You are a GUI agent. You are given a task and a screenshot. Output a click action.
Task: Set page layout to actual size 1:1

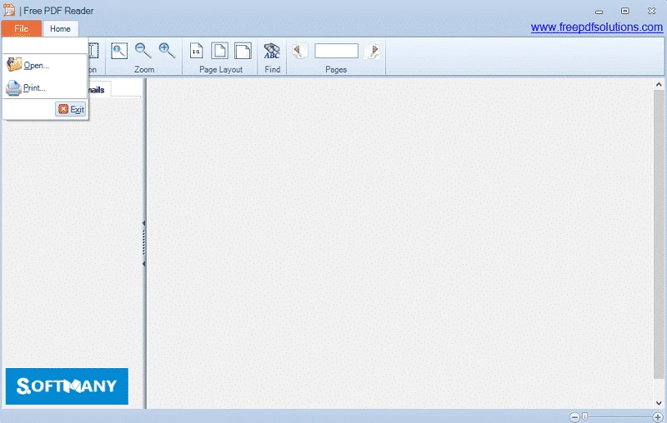(196, 51)
